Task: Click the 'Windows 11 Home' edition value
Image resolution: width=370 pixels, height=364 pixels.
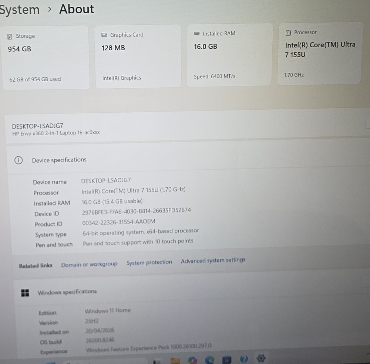Action: [x=108, y=311]
